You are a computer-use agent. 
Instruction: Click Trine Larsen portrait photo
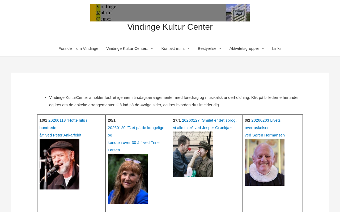[x=128, y=179]
